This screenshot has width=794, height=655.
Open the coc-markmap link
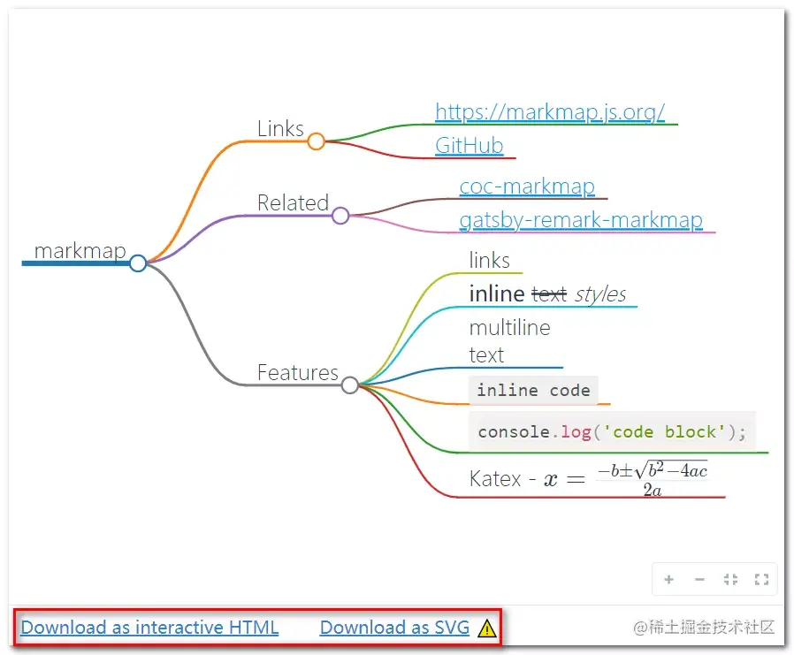pos(527,187)
